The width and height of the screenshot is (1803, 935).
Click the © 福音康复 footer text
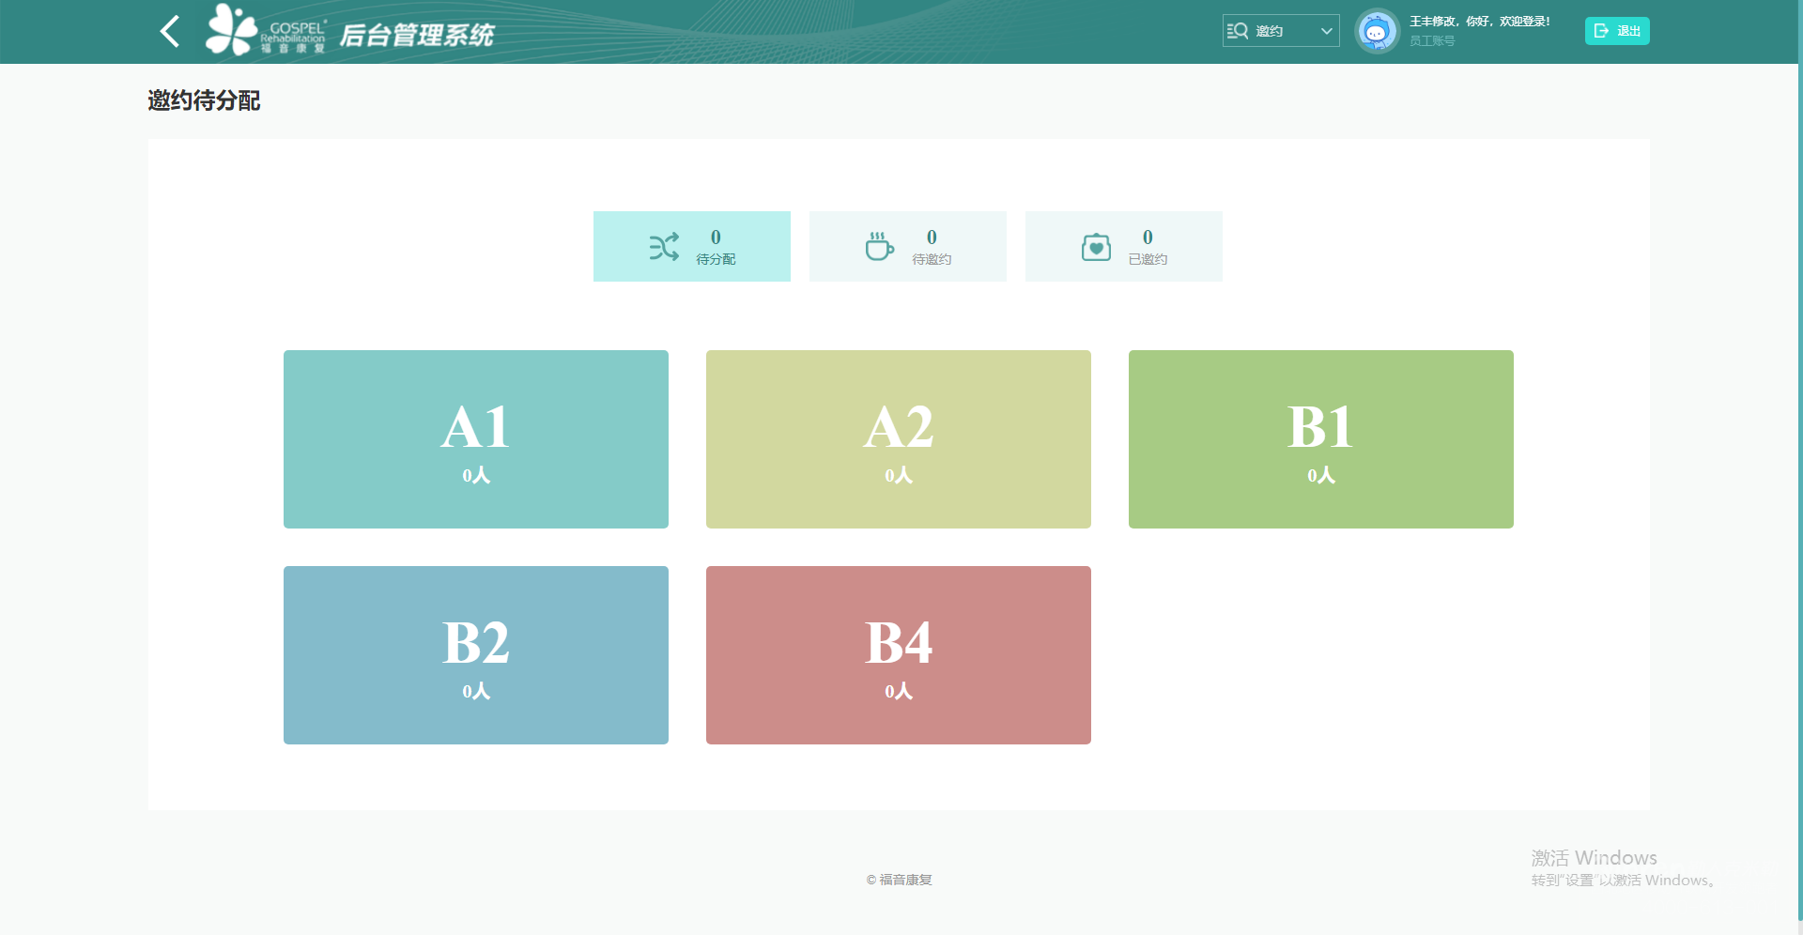tap(899, 880)
